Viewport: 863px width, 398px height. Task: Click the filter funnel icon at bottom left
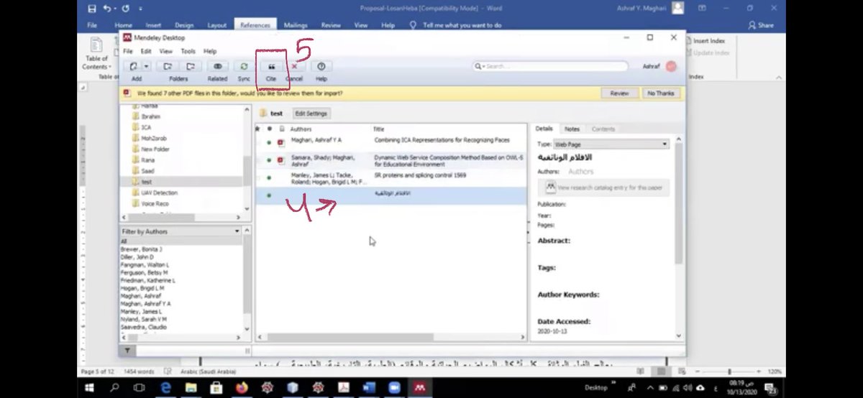pyautogui.click(x=127, y=351)
